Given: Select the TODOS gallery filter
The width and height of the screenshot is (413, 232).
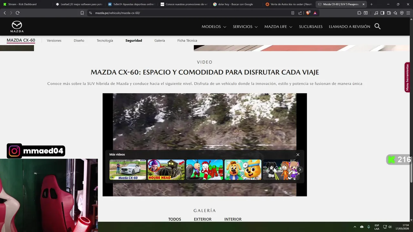Looking at the screenshot, I should coord(175,219).
